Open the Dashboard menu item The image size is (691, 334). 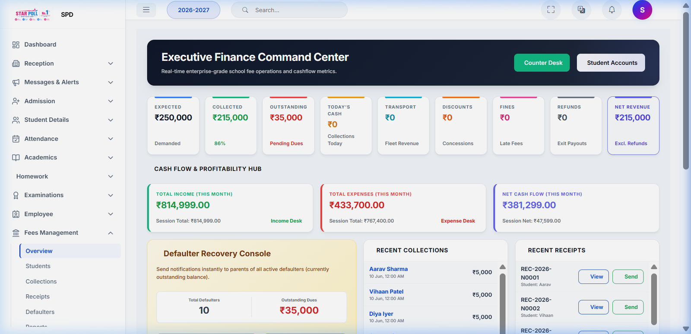[63, 44]
